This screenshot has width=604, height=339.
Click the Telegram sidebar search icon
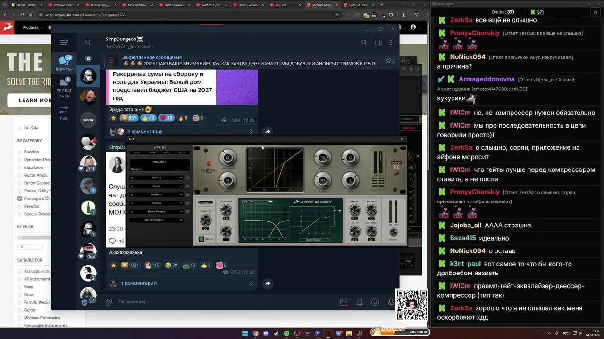point(88,42)
